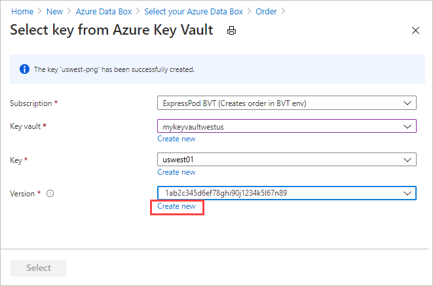Image resolution: width=433 pixels, height=286 pixels.
Task: Click Create new under Version
Action: click(x=176, y=206)
